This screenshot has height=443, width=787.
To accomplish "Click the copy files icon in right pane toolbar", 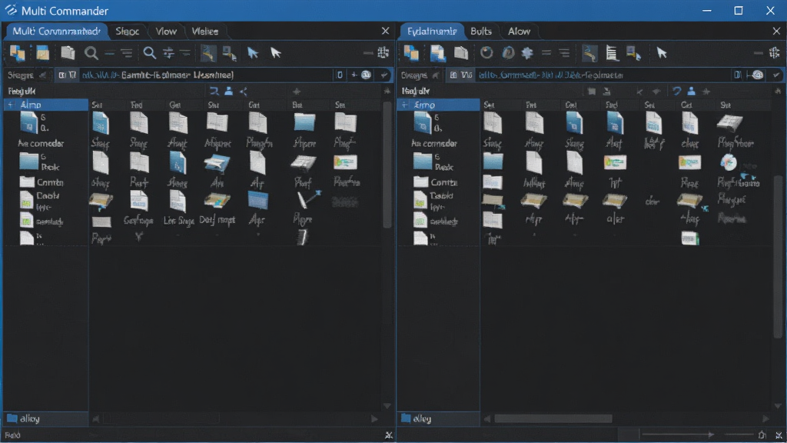I will point(412,53).
